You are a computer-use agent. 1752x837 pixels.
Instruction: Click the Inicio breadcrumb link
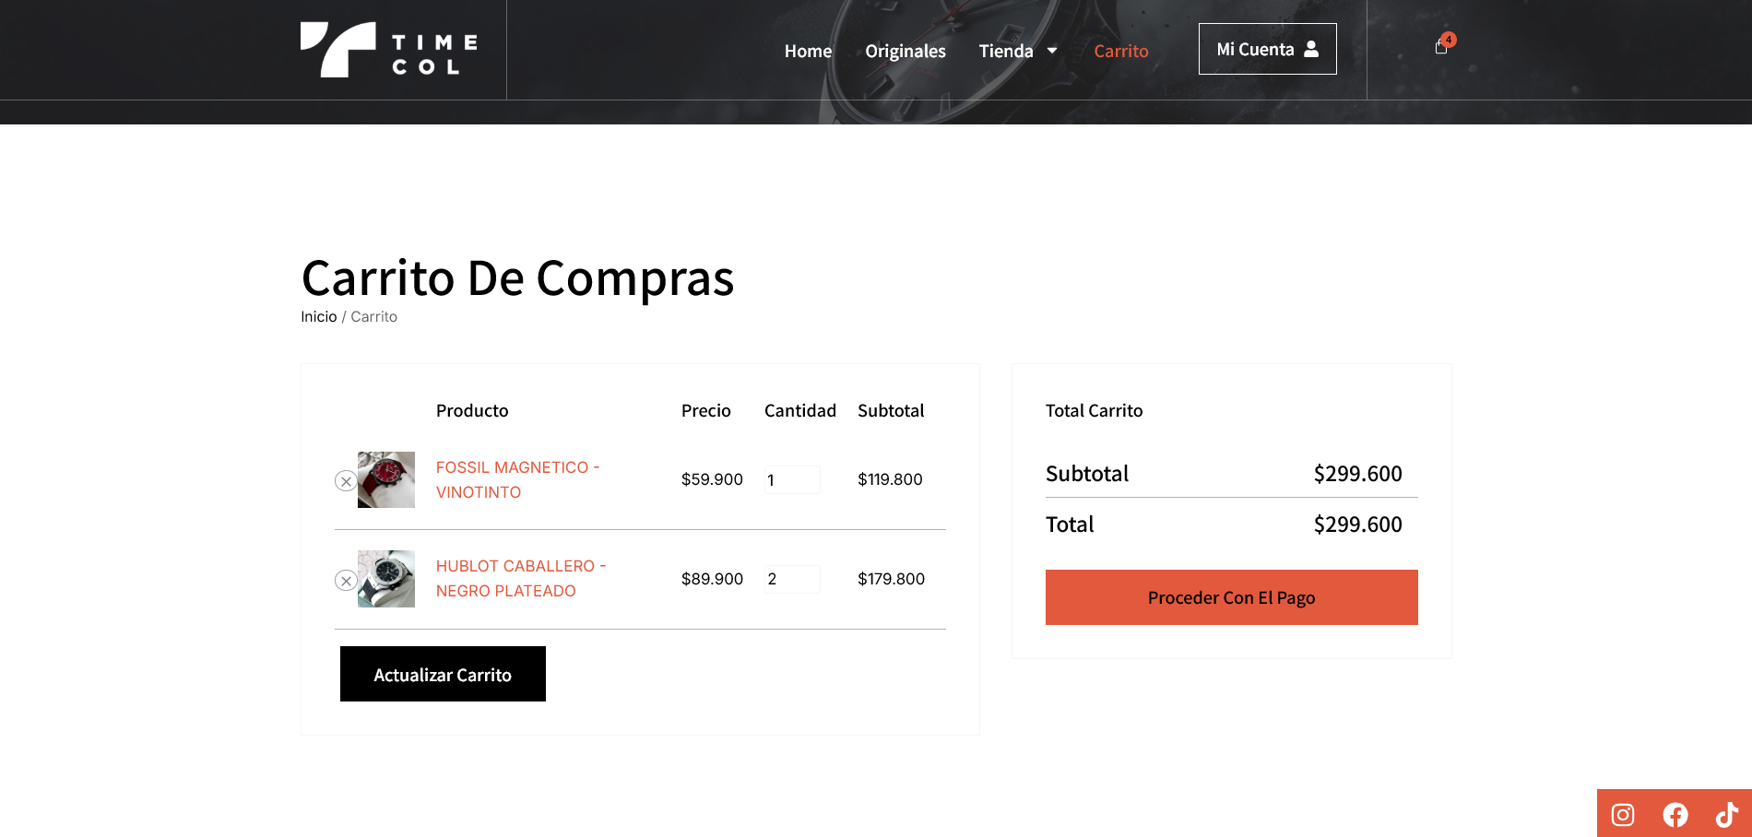pos(319,316)
